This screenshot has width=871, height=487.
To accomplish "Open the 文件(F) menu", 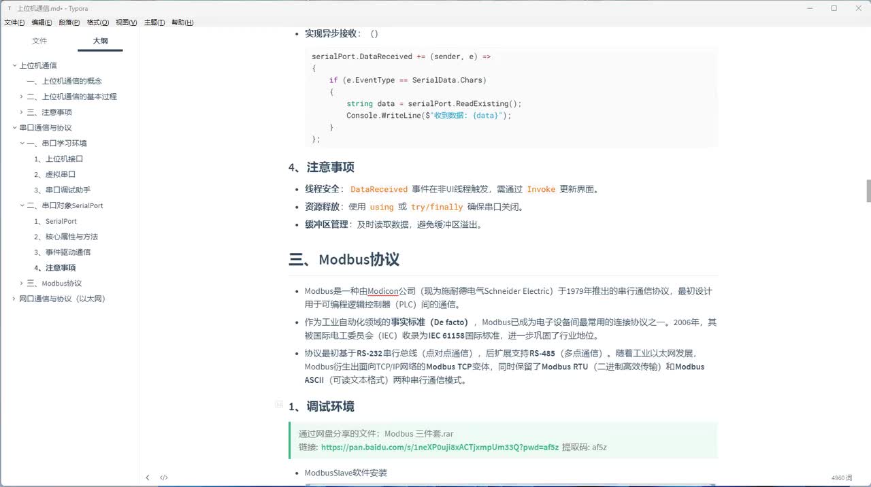I will (14, 22).
